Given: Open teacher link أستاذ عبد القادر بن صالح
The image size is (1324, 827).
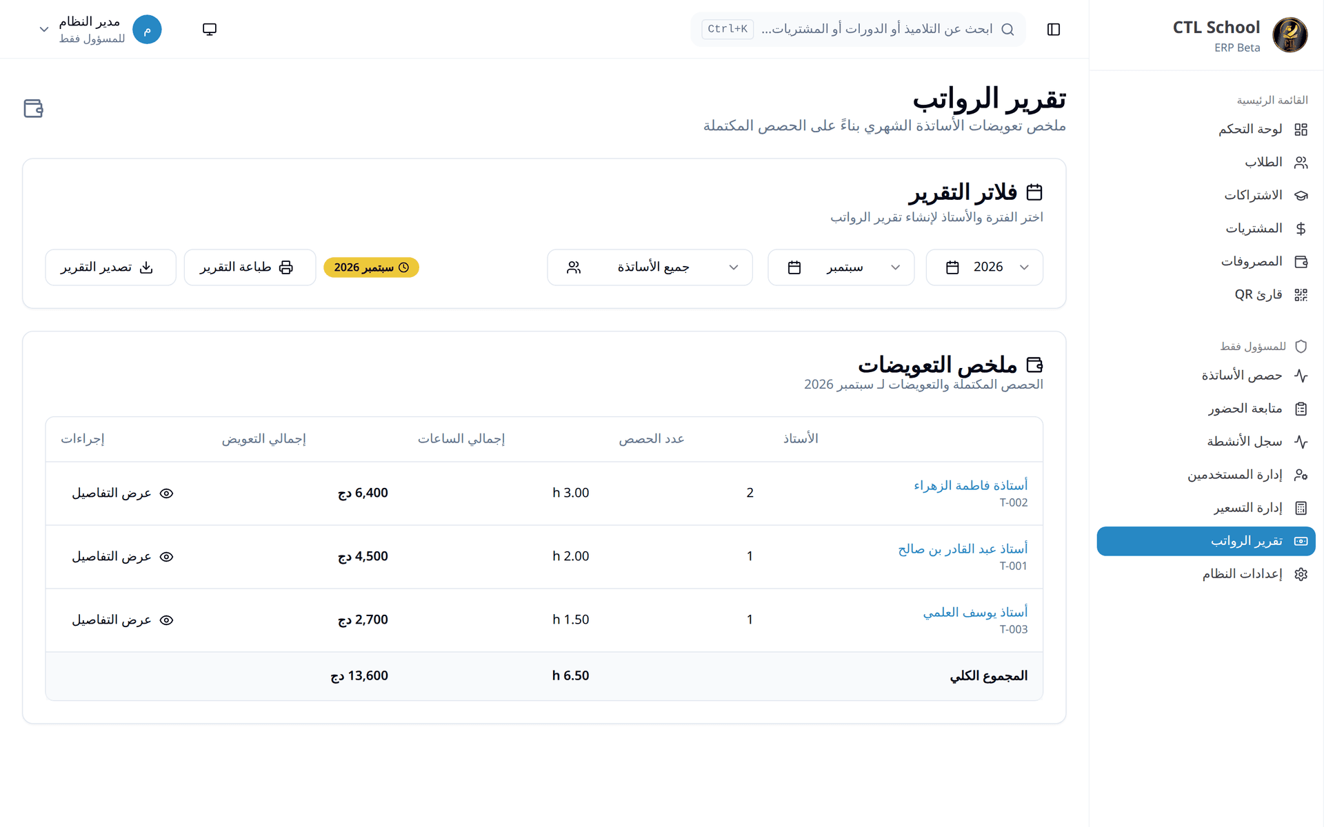Looking at the screenshot, I should pyautogui.click(x=963, y=549).
